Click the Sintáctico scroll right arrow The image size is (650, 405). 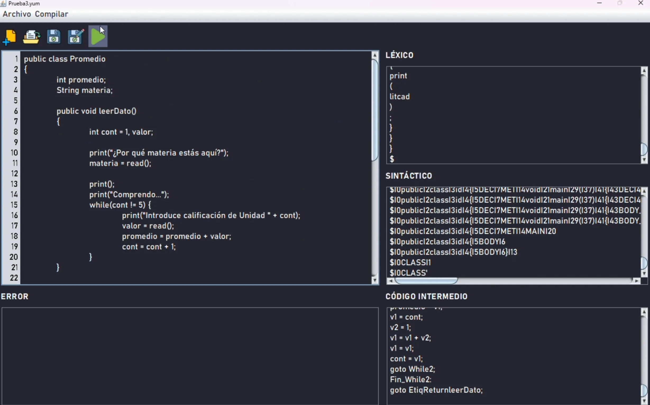(636, 281)
